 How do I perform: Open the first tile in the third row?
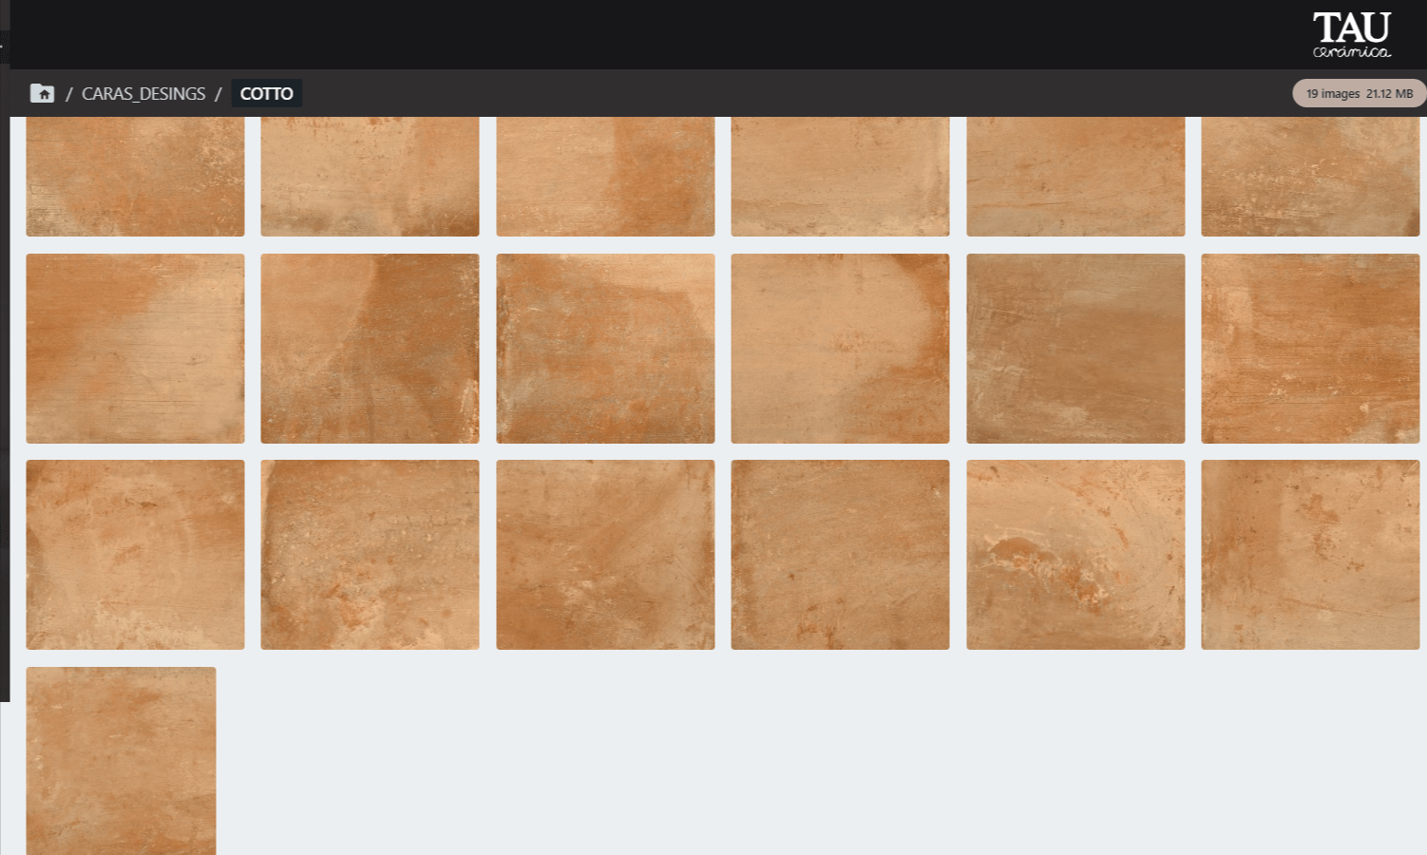tap(134, 554)
